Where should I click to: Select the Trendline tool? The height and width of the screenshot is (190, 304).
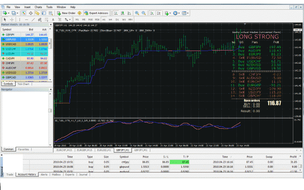(x=33, y=19)
